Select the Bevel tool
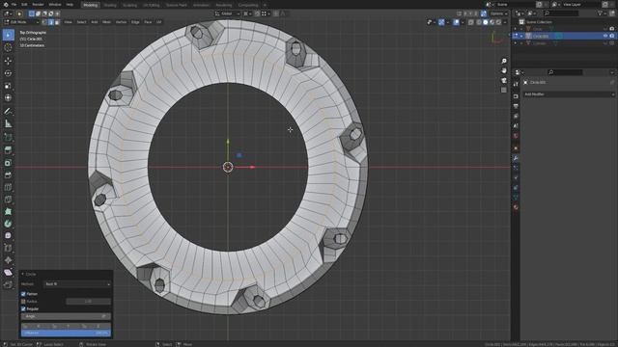618x347 pixels. [x=8, y=174]
